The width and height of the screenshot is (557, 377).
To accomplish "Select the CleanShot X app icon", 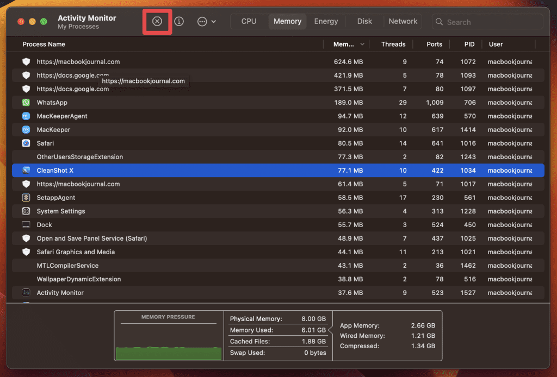I will (26, 171).
